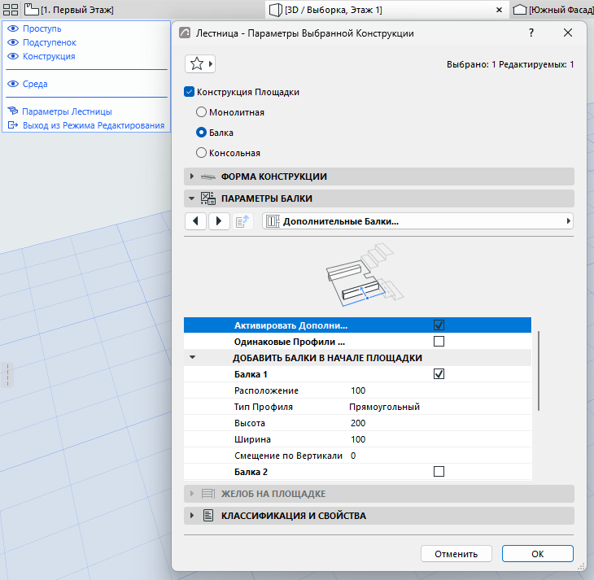Click the dialog resize grip corner

click(581, 566)
